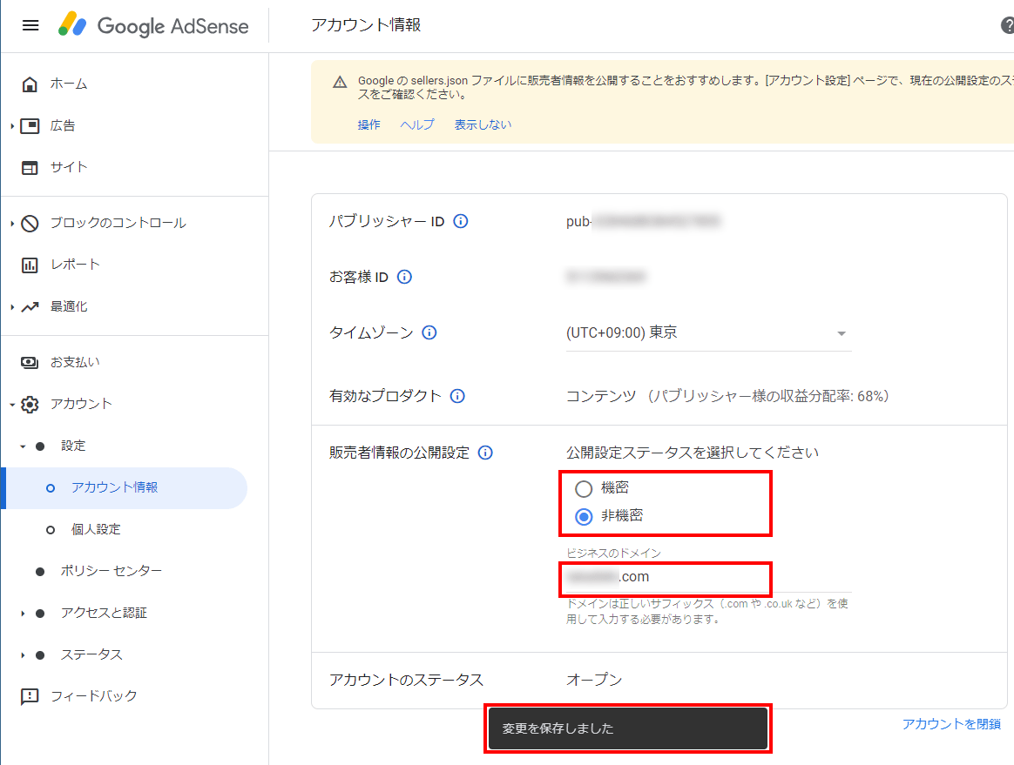Click the サイト sites icon

point(30,168)
